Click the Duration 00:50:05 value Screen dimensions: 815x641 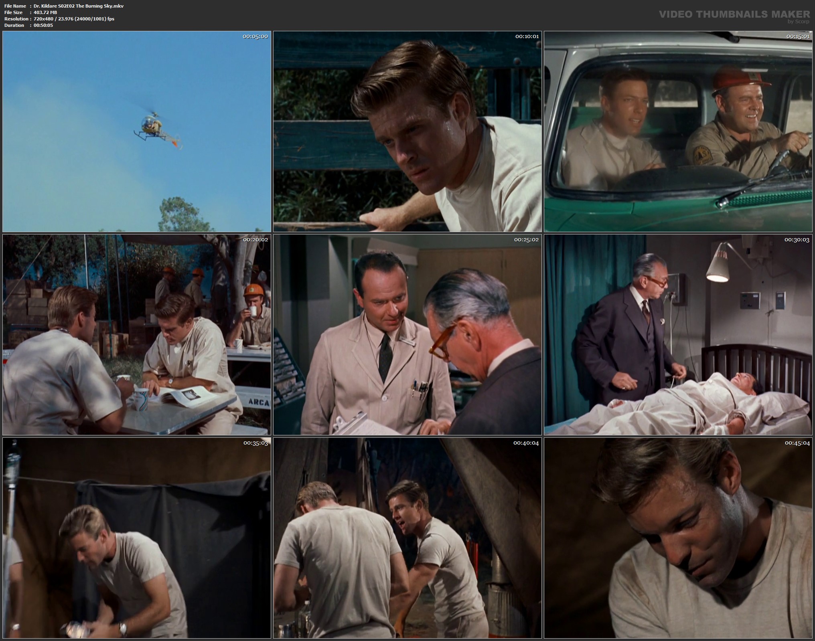(x=43, y=25)
